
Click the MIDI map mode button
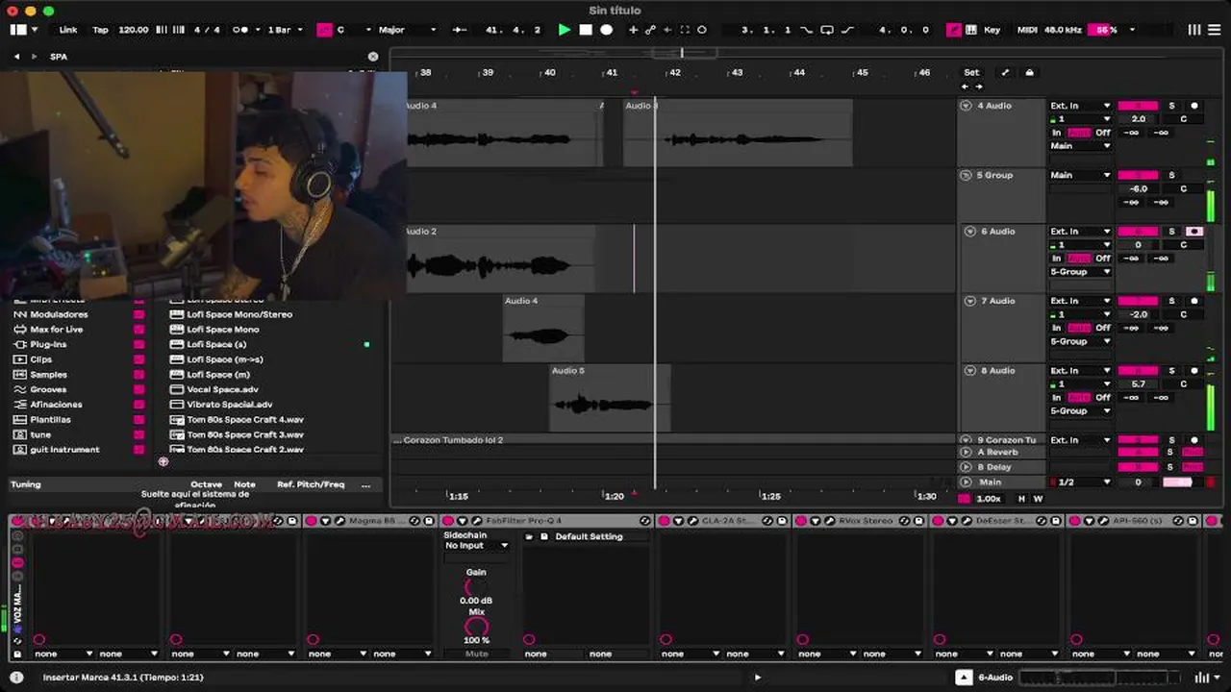click(x=1027, y=30)
